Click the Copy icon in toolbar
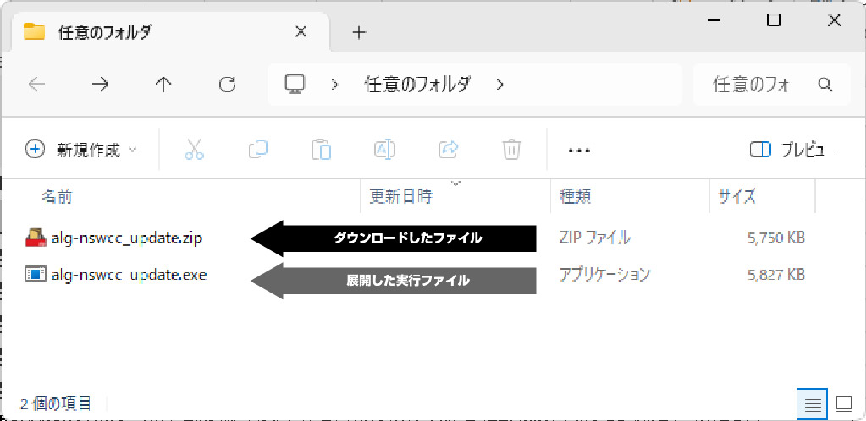Viewport: 866px width, 421px height. point(258,150)
